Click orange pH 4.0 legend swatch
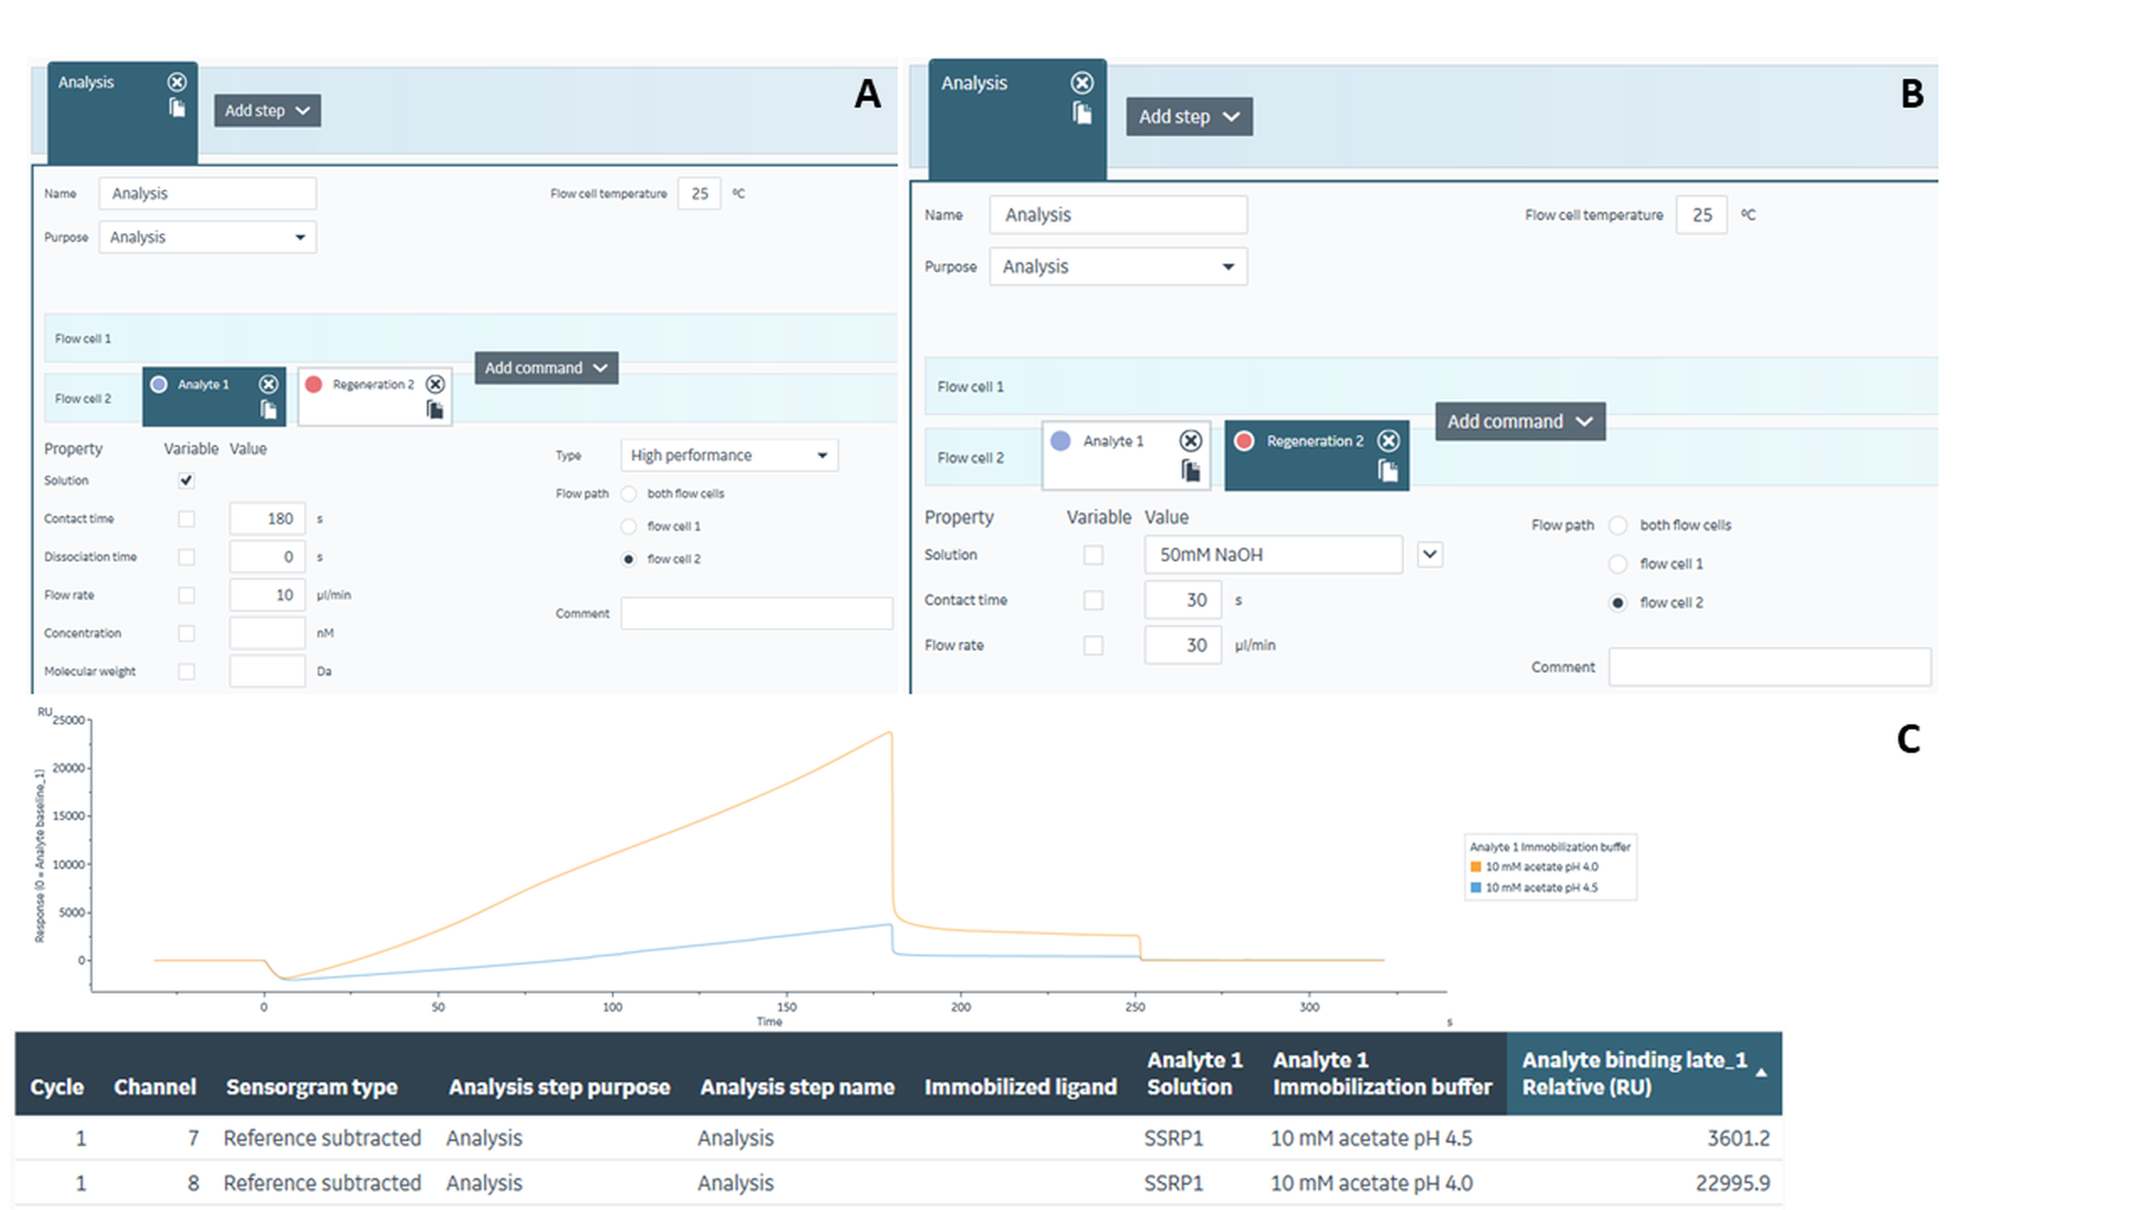 [1475, 867]
